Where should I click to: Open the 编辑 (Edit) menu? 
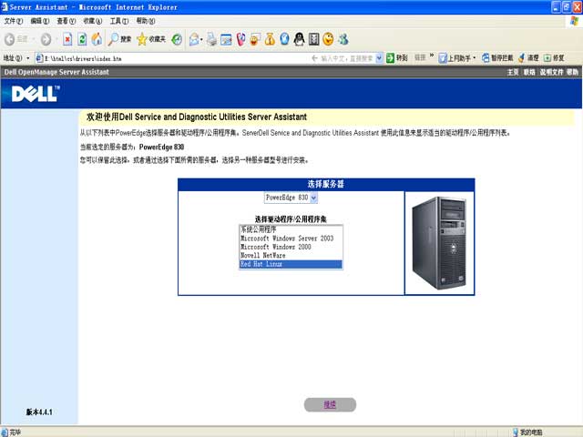pos(40,21)
